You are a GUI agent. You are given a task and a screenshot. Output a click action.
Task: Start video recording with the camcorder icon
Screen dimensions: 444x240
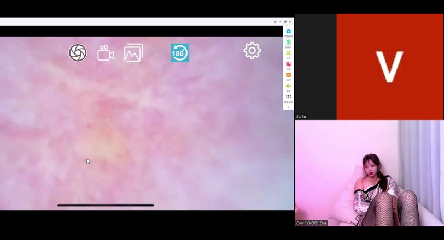(106, 53)
